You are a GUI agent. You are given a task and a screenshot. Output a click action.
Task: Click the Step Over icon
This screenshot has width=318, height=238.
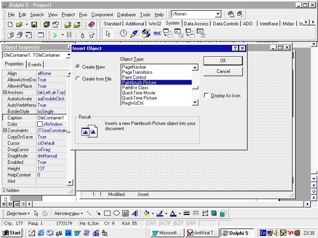click(91, 35)
